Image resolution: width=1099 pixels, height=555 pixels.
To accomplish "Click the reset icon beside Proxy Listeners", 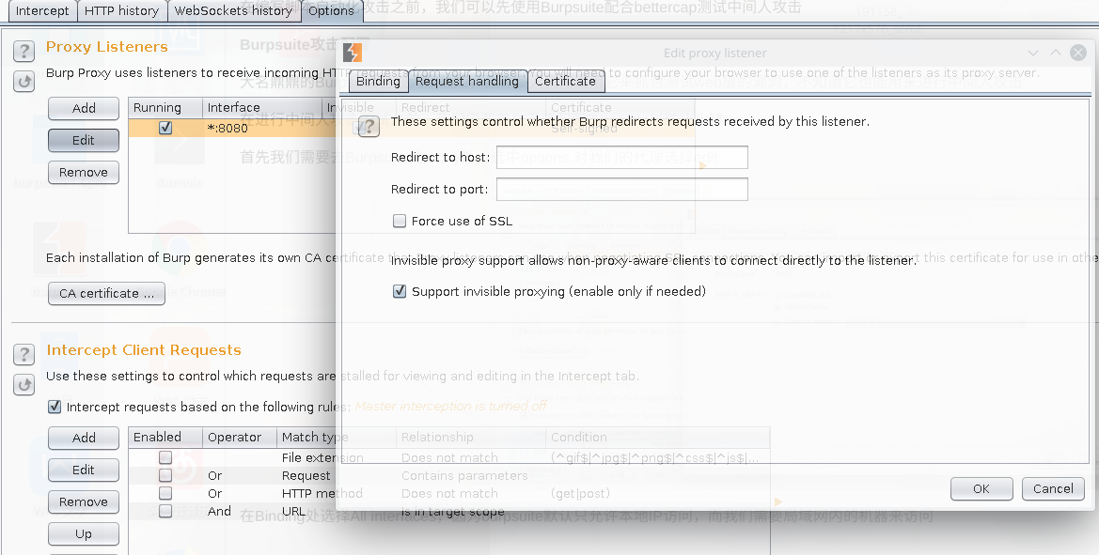I will (x=24, y=82).
